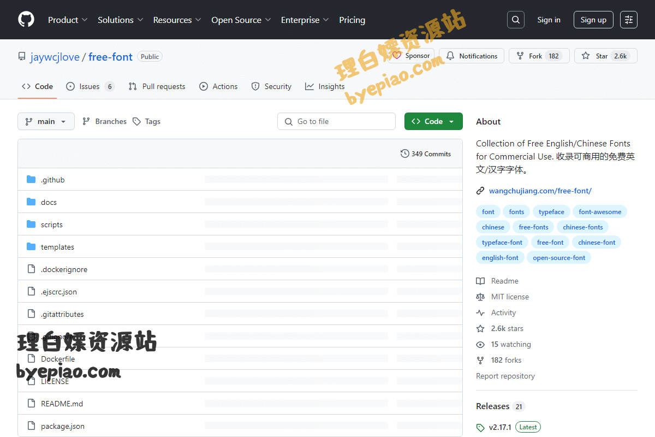The height and width of the screenshot is (437, 655).
Task: Open the jaywcjlove owner link
Action: click(x=55, y=57)
